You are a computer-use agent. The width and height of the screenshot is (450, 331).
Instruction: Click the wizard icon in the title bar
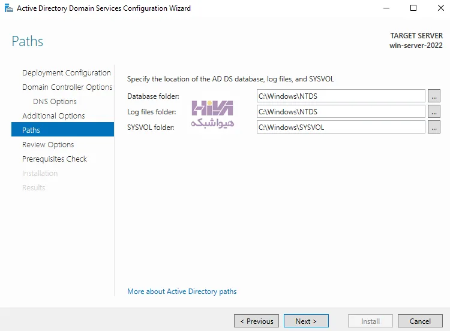pos(9,8)
